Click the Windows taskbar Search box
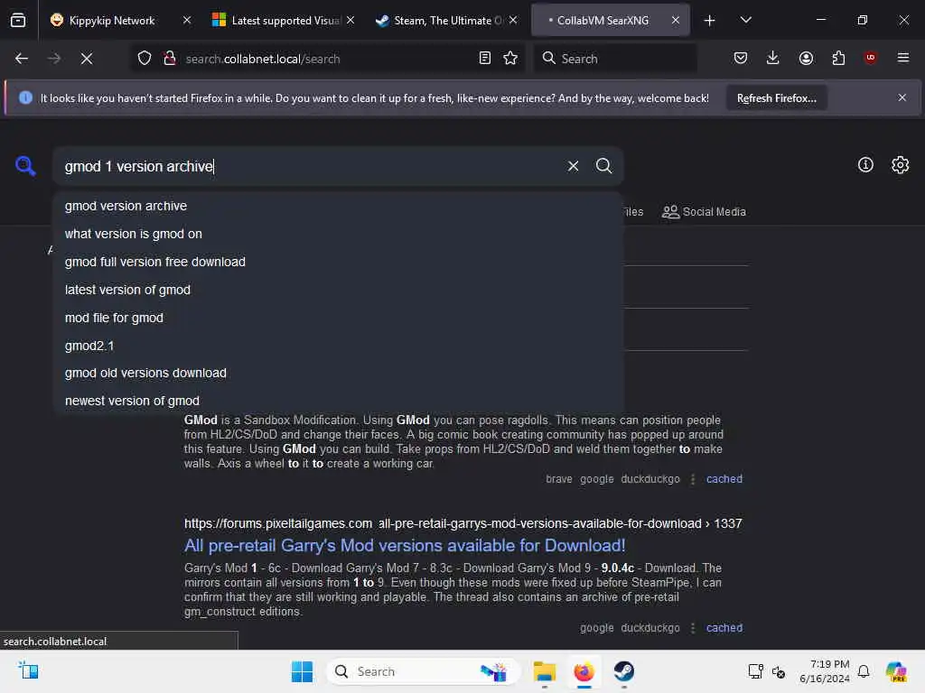Screen dimensions: 925x693 click(424, 671)
